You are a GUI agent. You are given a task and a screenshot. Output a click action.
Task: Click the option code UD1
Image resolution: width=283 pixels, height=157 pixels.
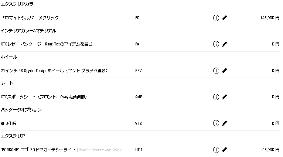(139, 150)
